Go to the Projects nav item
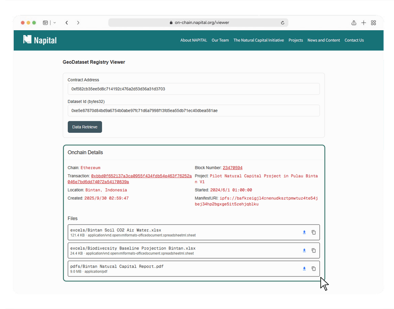This screenshot has width=394, height=309. [x=295, y=40]
